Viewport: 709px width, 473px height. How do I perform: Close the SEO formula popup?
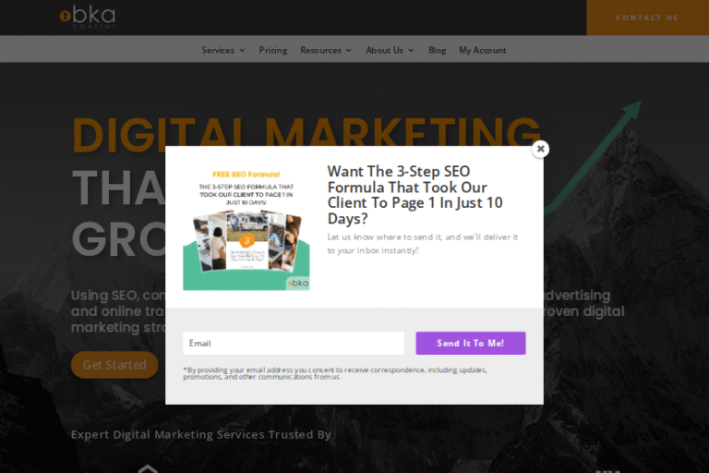click(540, 149)
